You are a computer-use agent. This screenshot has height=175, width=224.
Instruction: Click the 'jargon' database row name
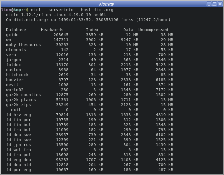(x=14, y=60)
